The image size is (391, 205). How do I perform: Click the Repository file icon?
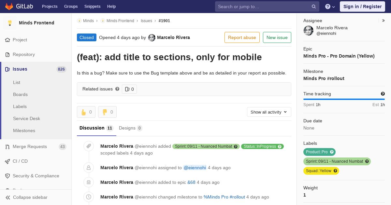pos(7,54)
